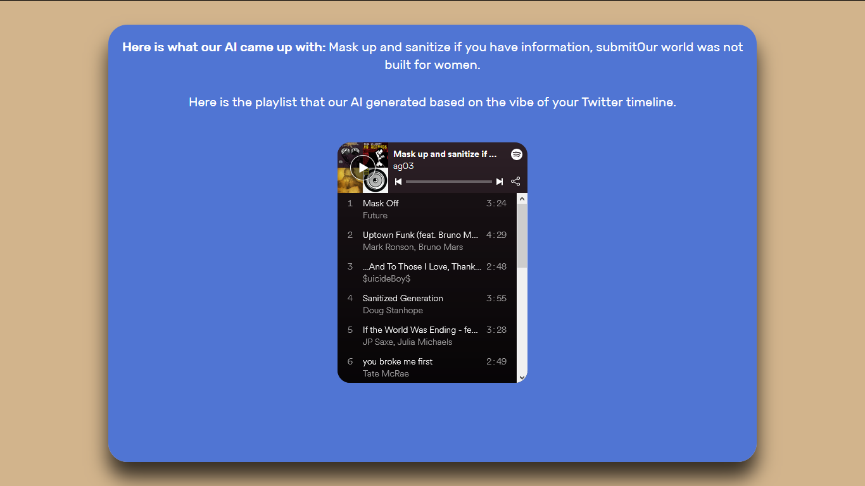
Task: Click the artist name Future
Action: pyautogui.click(x=375, y=215)
